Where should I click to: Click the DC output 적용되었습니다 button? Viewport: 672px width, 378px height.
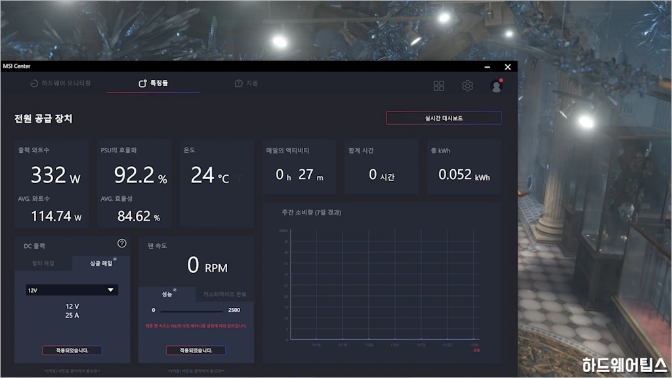pos(72,350)
